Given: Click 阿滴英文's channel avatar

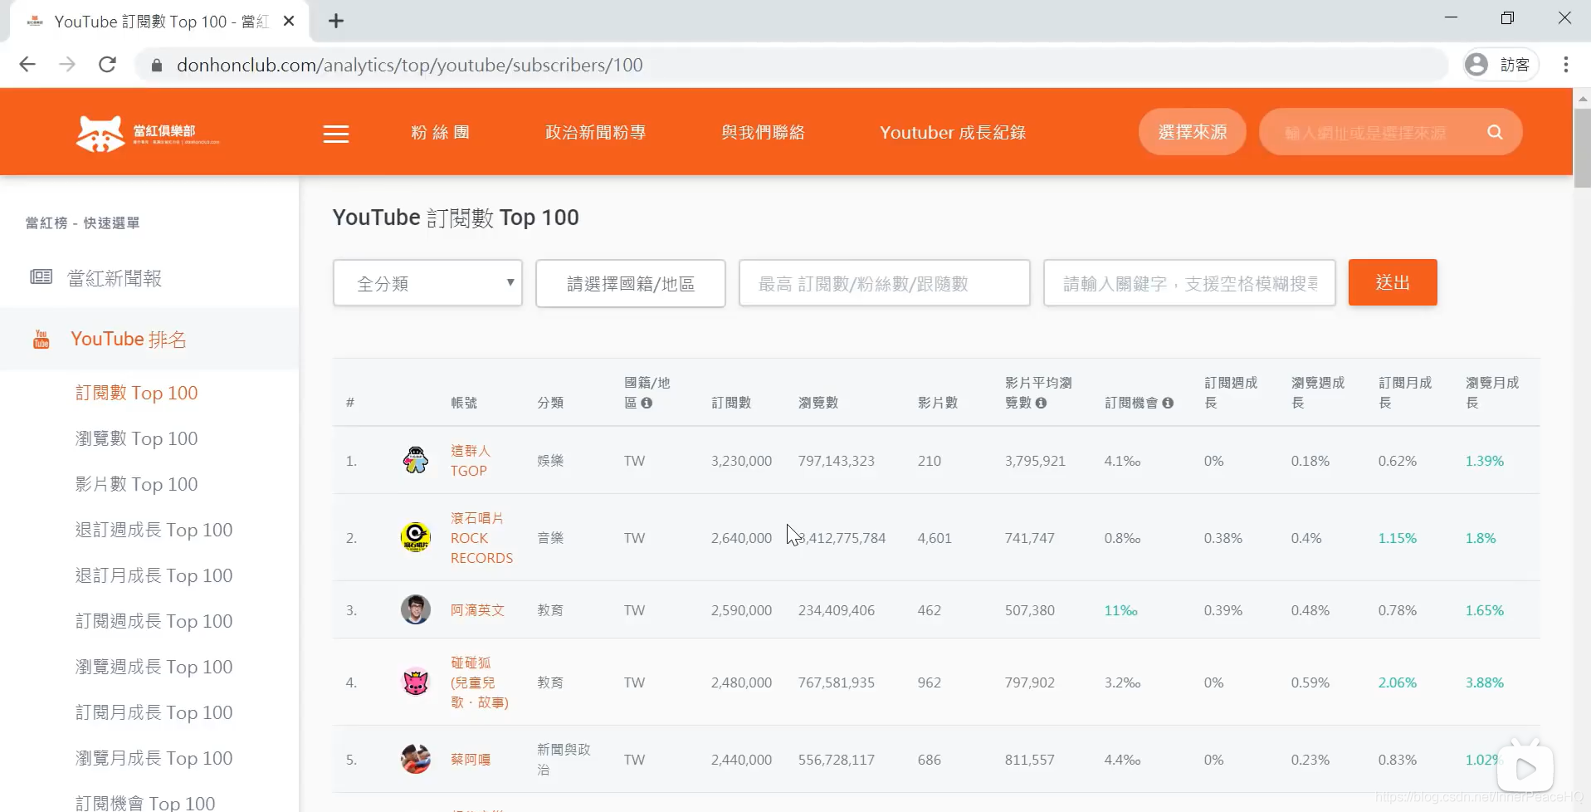Looking at the screenshot, I should click(x=415, y=609).
